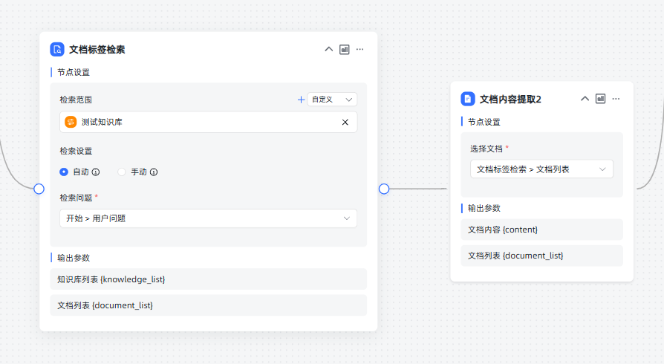Viewport: 664px width, 364px height.
Task: Open the chart icon on 文档内容提取2 node
Action: coord(601,99)
